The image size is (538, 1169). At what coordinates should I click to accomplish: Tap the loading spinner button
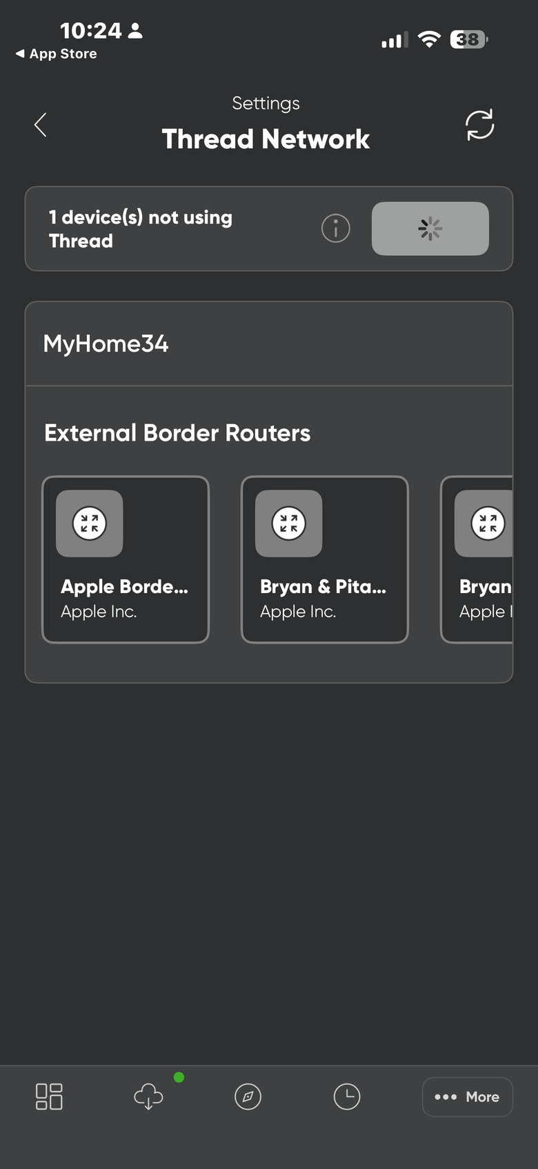pos(430,228)
